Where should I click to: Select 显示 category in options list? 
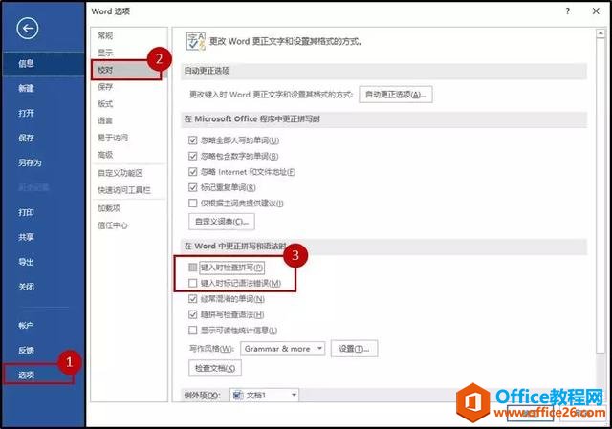tap(105, 53)
